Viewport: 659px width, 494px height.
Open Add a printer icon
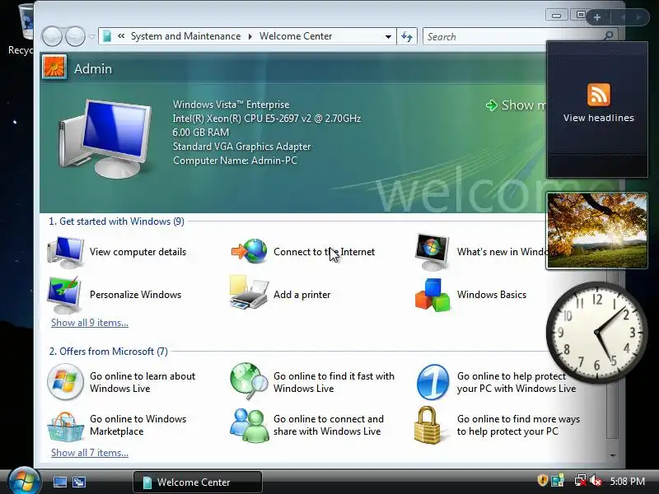point(249,293)
